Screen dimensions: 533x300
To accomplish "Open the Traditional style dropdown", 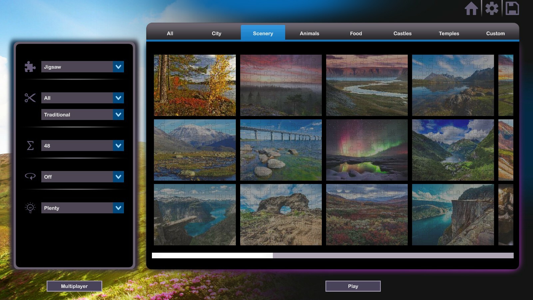I will (82, 114).
